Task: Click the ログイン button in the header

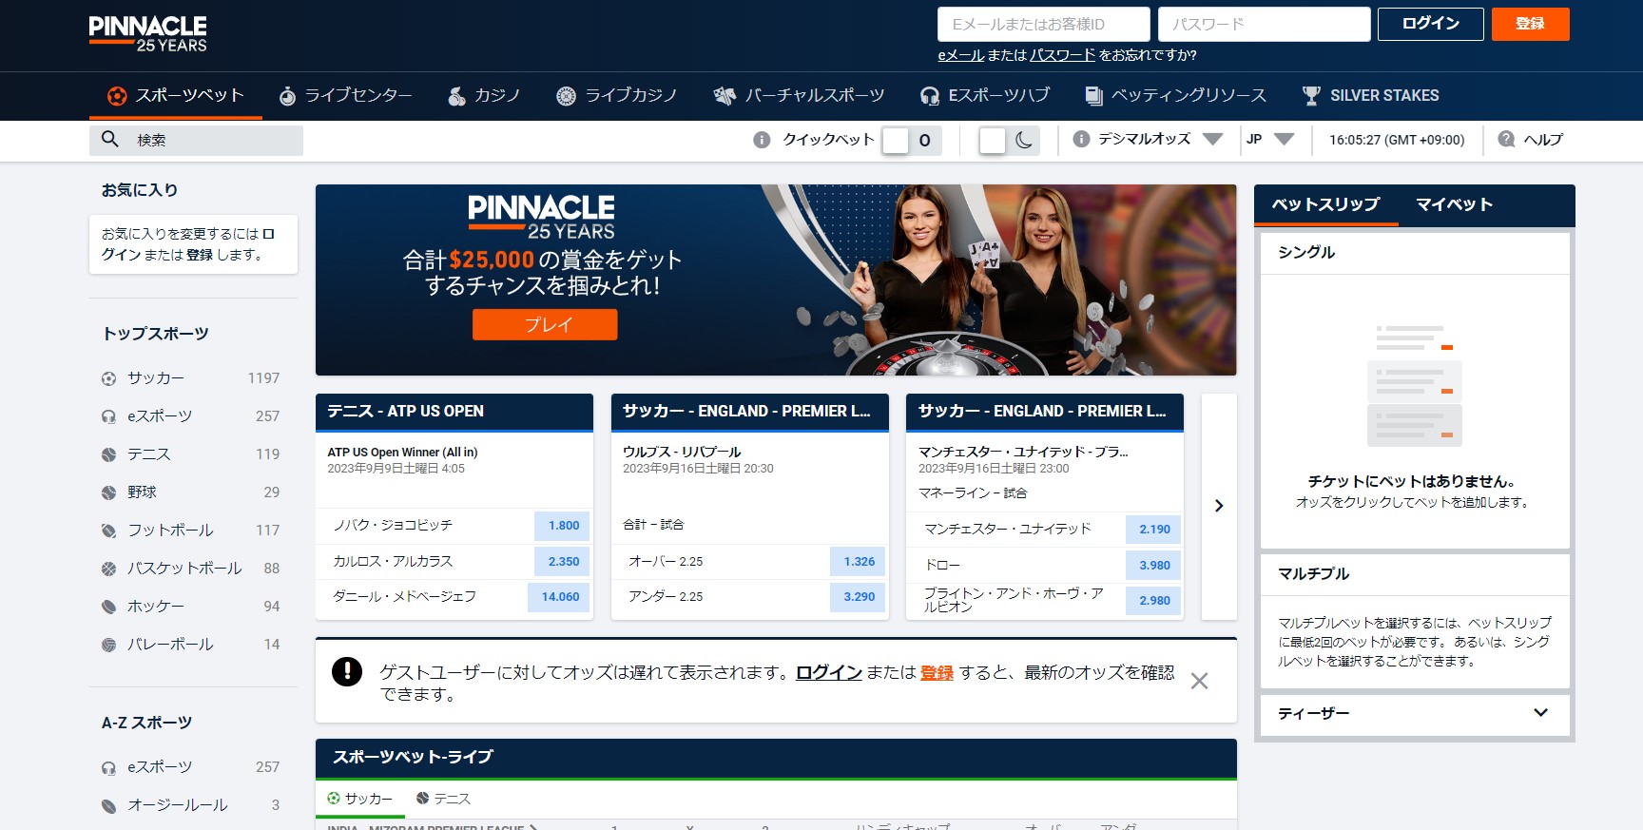Action: [1430, 24]
